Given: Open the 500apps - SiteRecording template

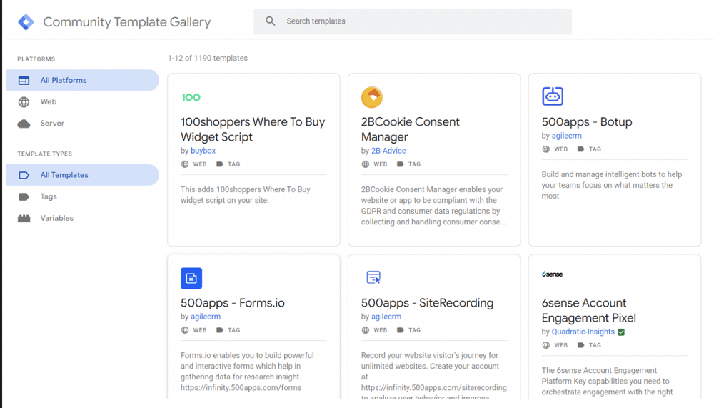Looking at the screenshot, I should click(x=427, y=303).
